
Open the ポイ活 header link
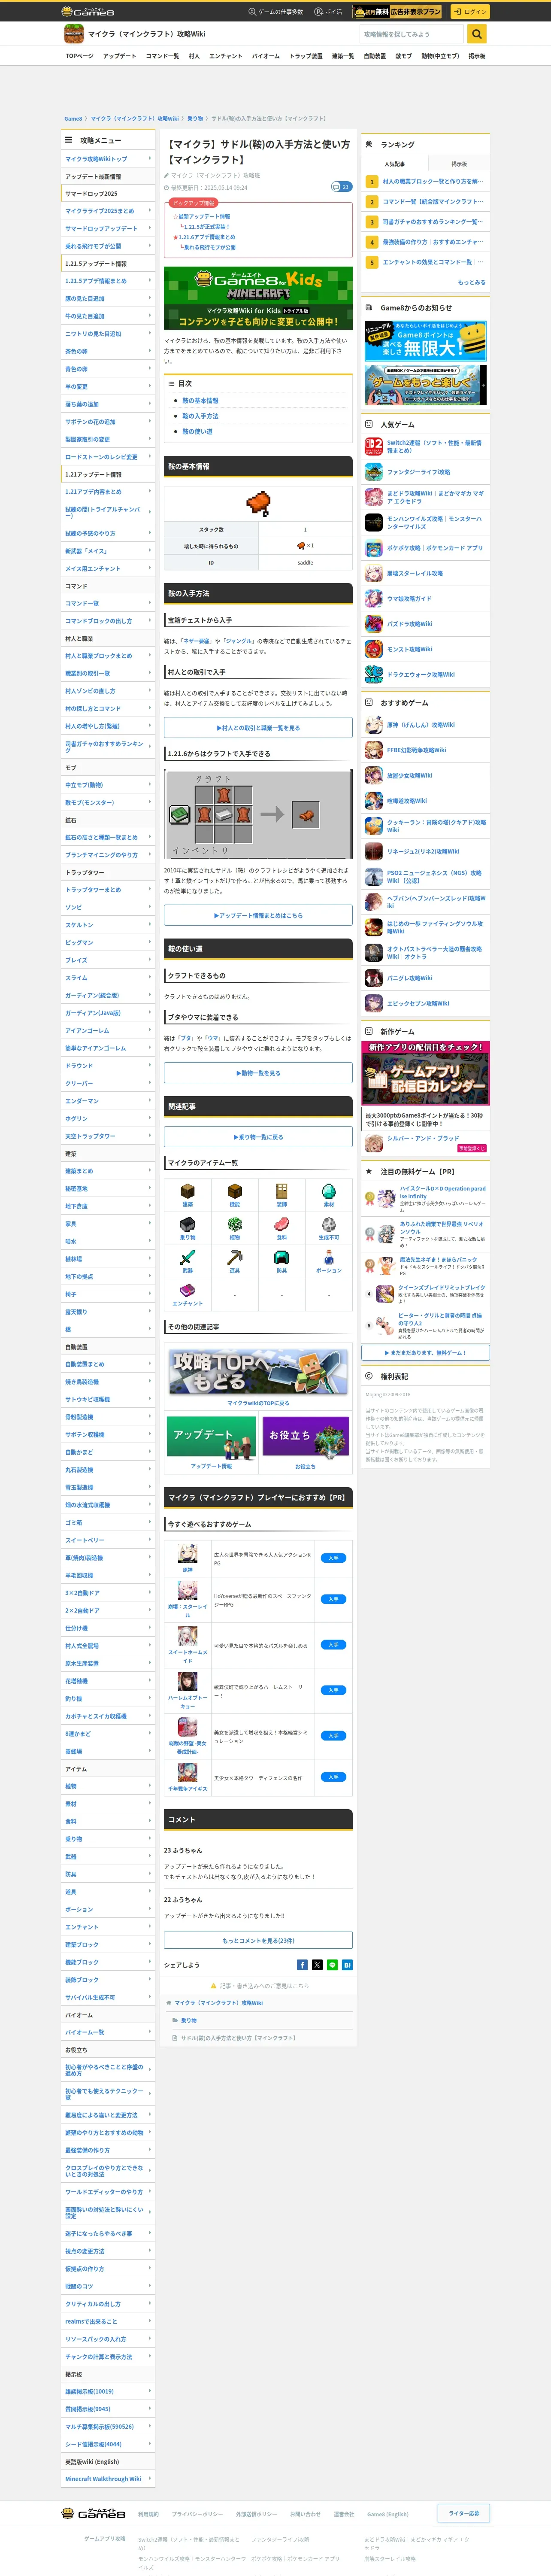point(328,12)
